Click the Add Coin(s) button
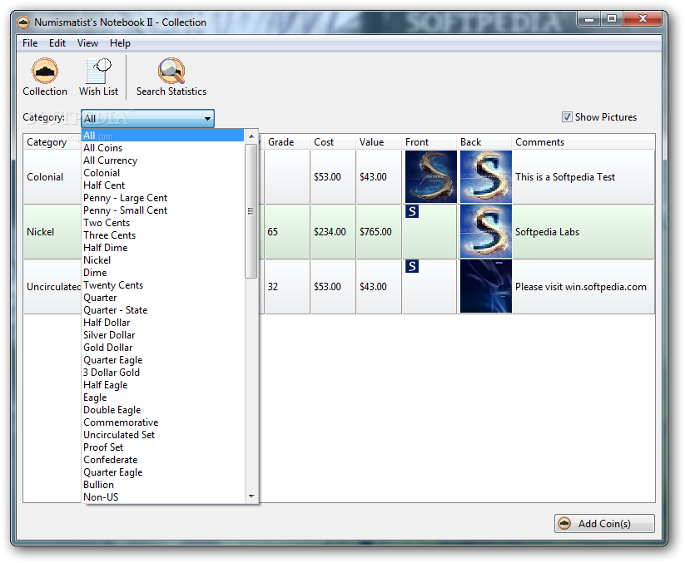Screen dimensions: 685x563 tap(604, 523)
